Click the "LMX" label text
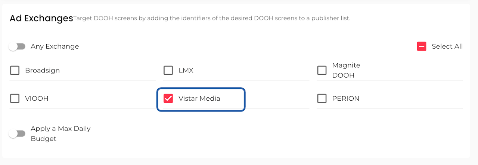 pyautogui.click(x=186, y=70)
